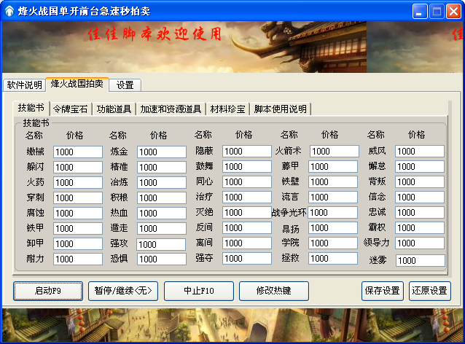Click the 治疗 price input
Screen dimensions: 465x344
coord(247,198)
